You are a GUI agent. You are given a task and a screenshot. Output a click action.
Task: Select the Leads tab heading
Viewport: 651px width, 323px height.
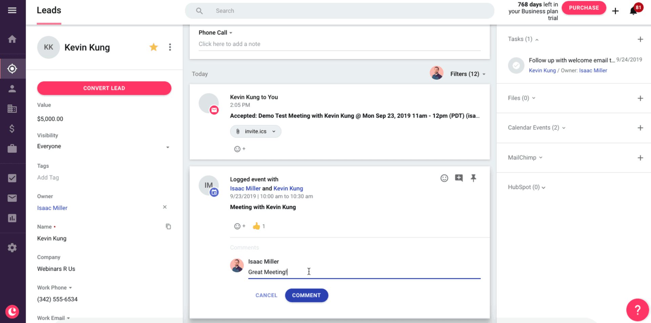(x=49, y=10)
